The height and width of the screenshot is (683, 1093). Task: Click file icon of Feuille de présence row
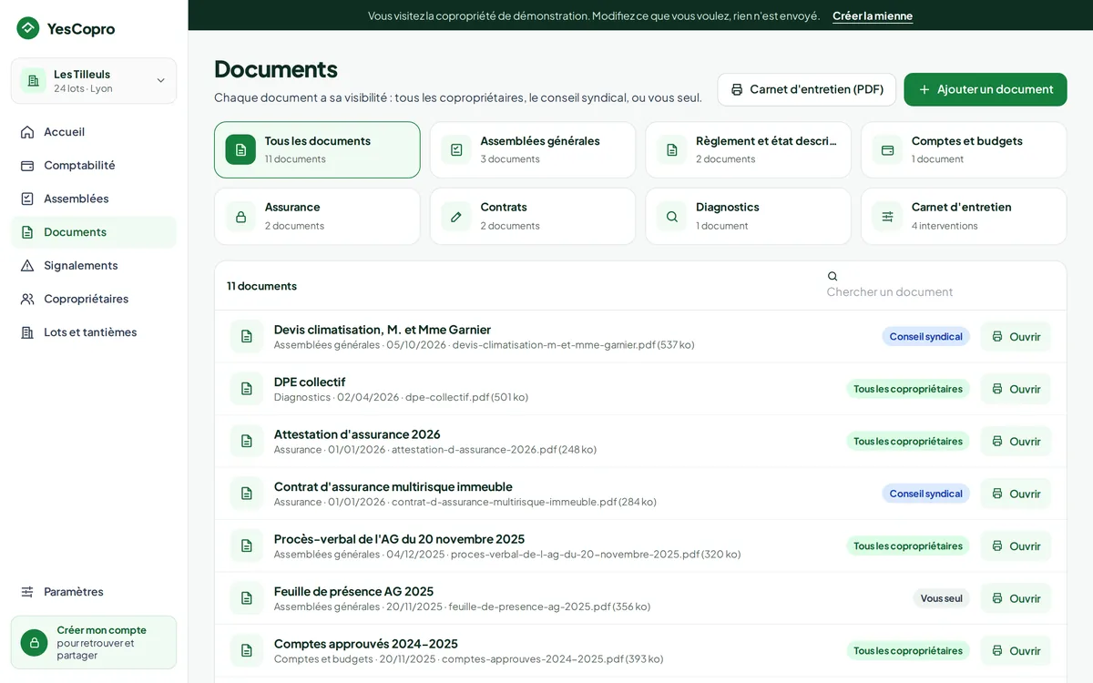pyautogui.click(x=247, y=598)
